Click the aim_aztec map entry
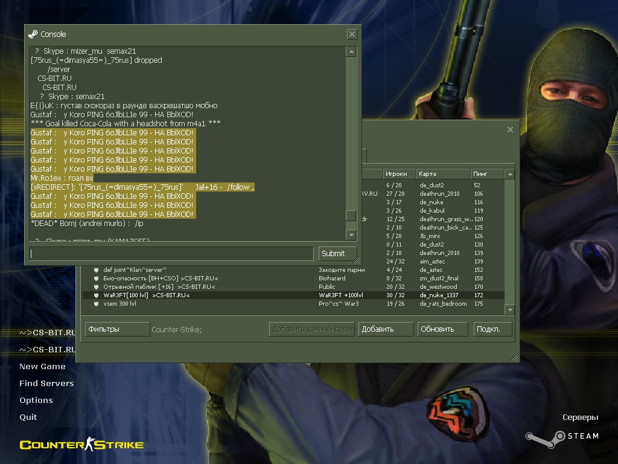The width and height of the screenshot is (618, 464). [x=432, y=262]
